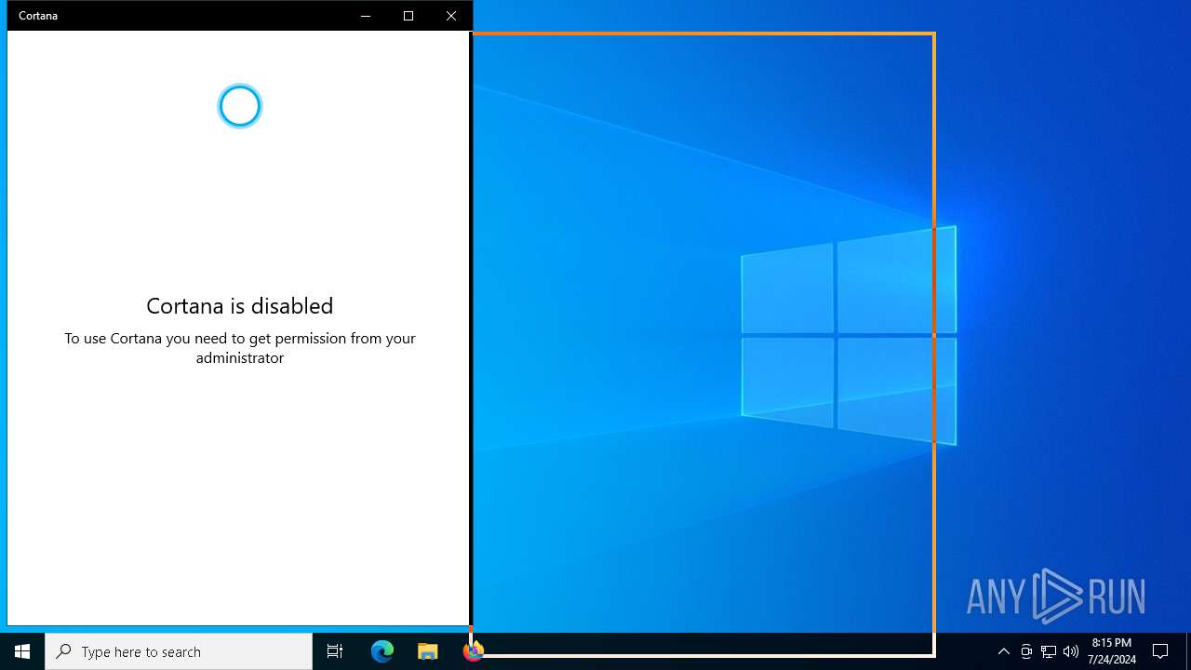Show hidden system tray icons
Viewport: 1191px width, 670px height.
1003,651
